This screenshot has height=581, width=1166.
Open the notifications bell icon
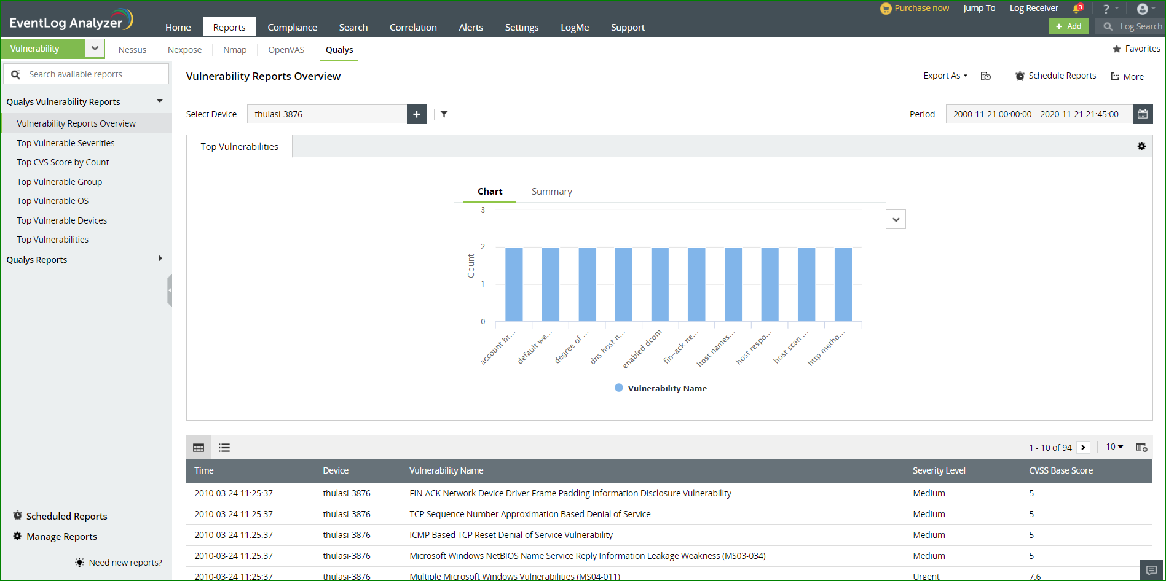1077,9
